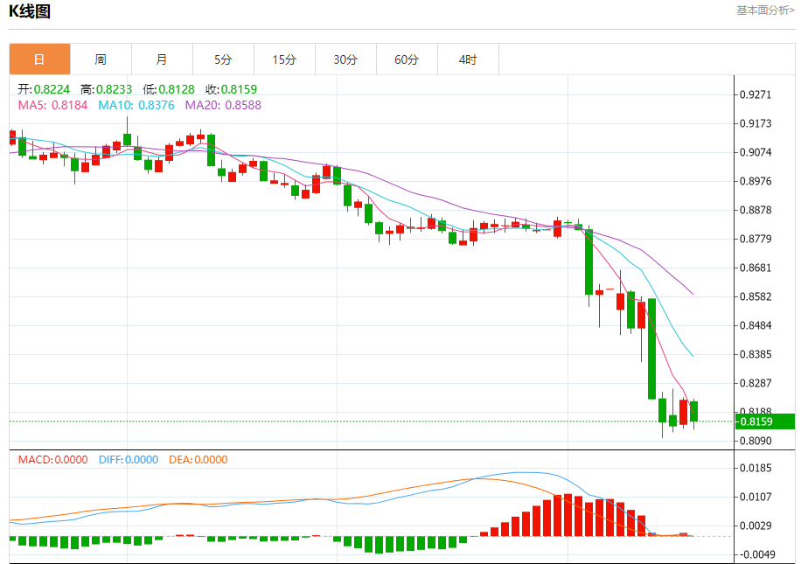Click the open price 开:0.8224
The width and height of the screenshot is (801, 564).
(x=44, y=89)
